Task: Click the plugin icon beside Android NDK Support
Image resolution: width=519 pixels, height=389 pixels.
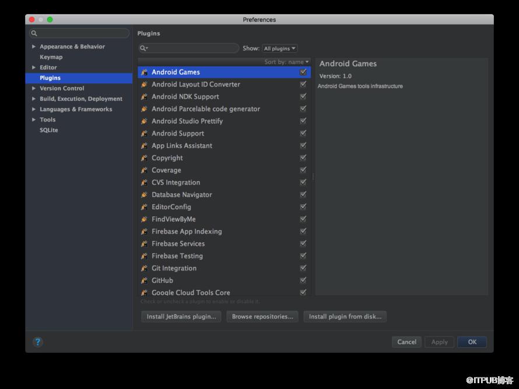Action: [144, 97]
